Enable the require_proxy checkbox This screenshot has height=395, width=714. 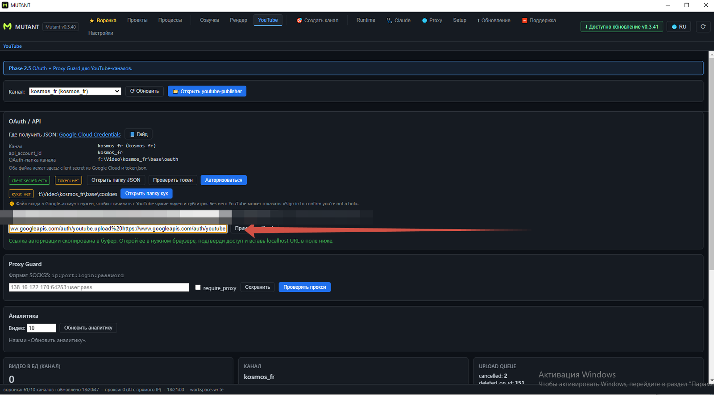coord(198,287)
